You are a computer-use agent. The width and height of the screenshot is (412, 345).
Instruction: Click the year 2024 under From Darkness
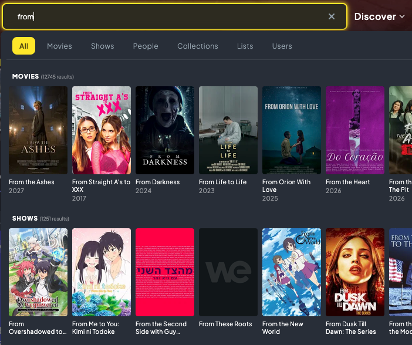coord(143,191)
